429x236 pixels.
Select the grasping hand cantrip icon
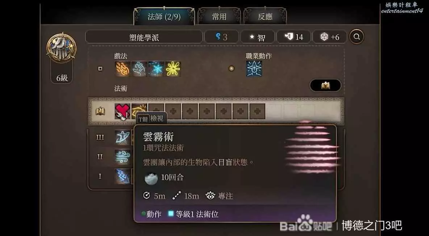point(139,69)
